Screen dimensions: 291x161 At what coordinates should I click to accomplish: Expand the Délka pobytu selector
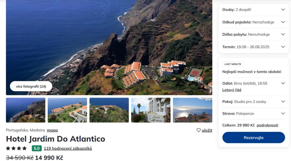pos(283,34)
